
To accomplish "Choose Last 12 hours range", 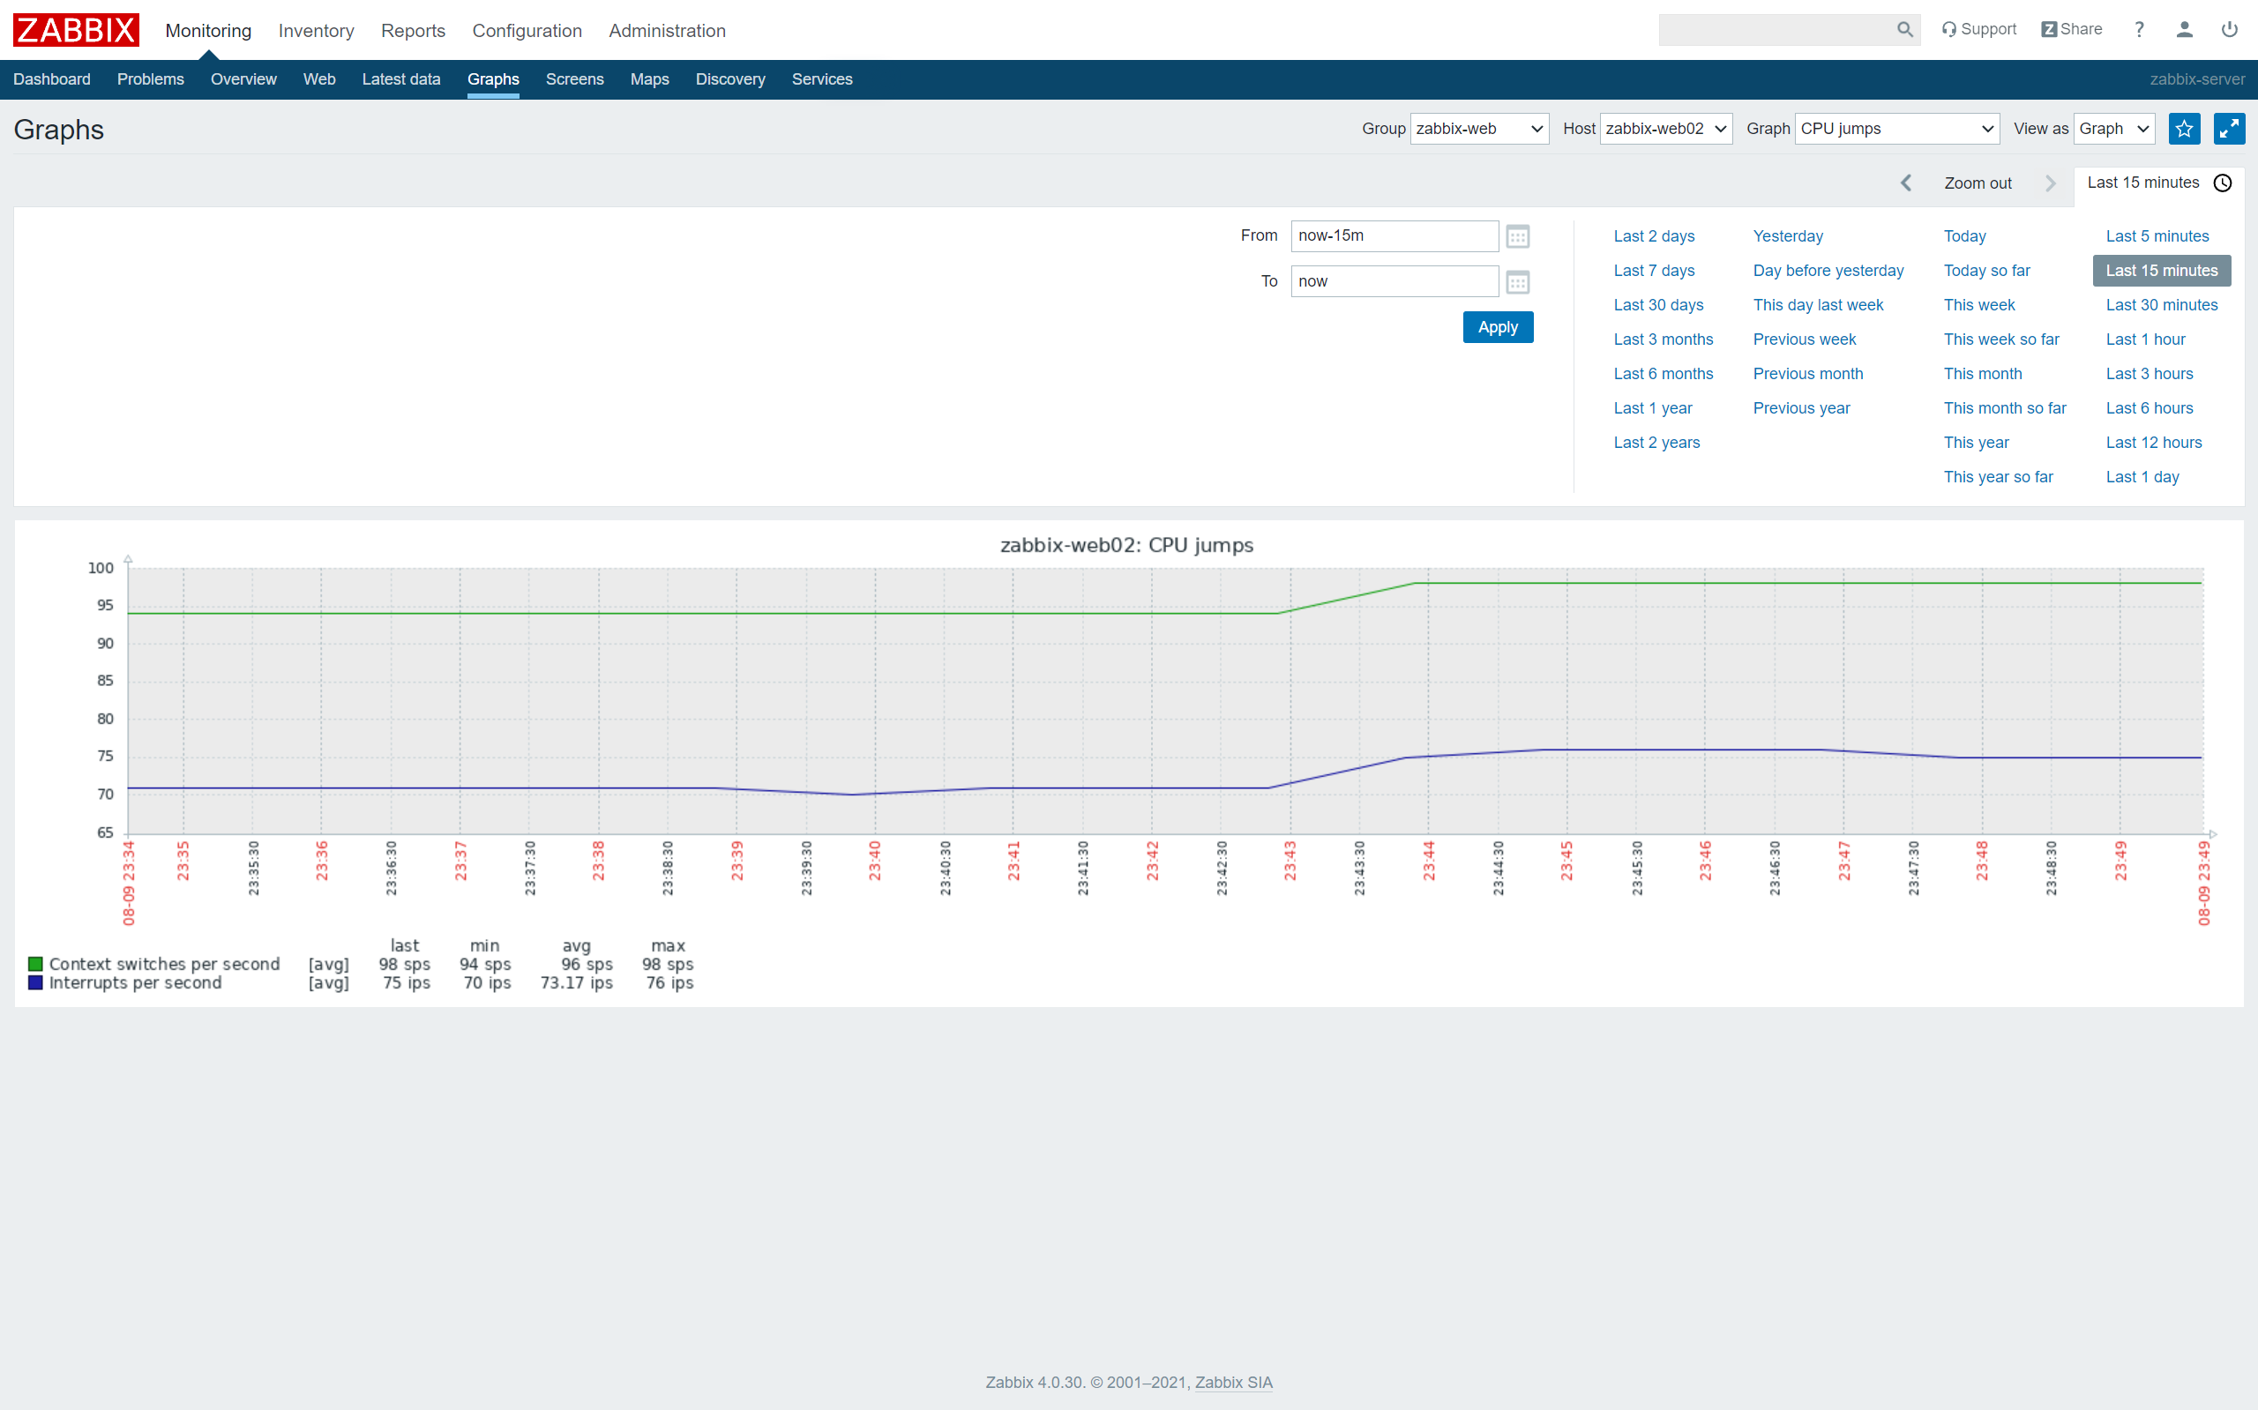I will pos(2154,443).
